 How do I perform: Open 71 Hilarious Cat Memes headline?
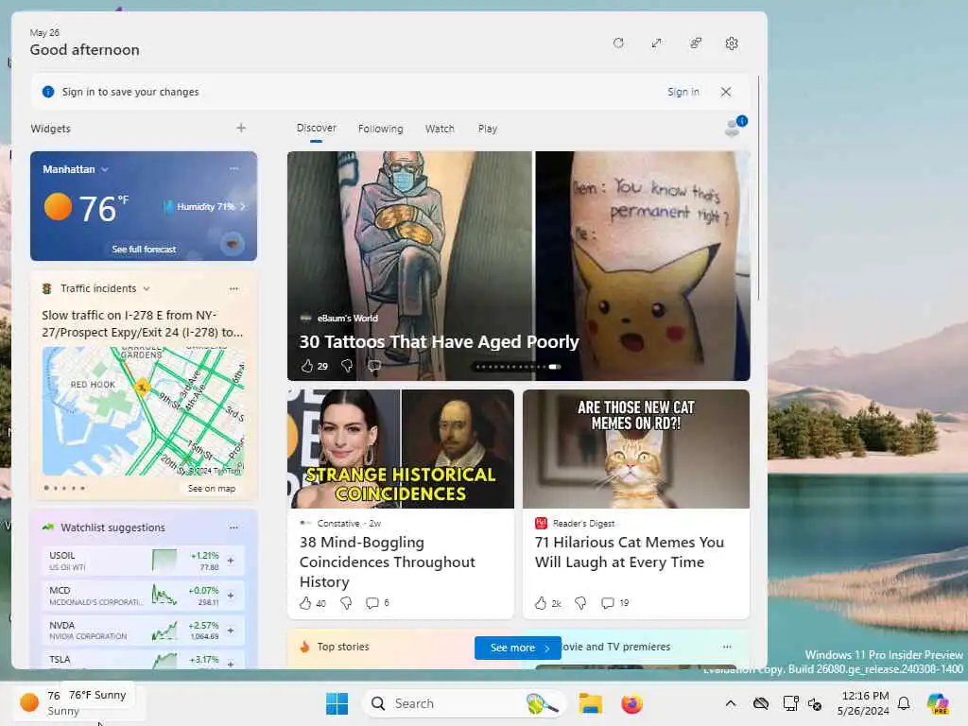pyautogui.click(x=629, y=552)
